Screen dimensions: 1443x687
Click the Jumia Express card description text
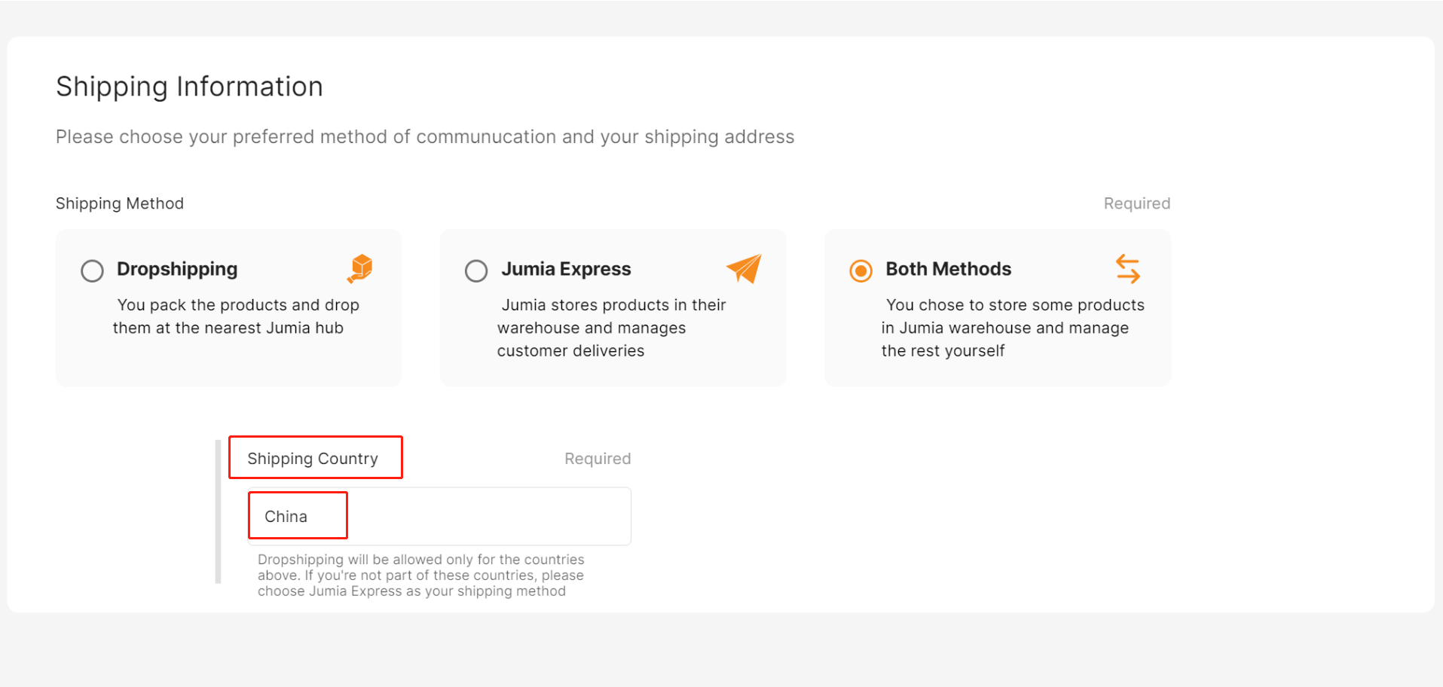611,328
